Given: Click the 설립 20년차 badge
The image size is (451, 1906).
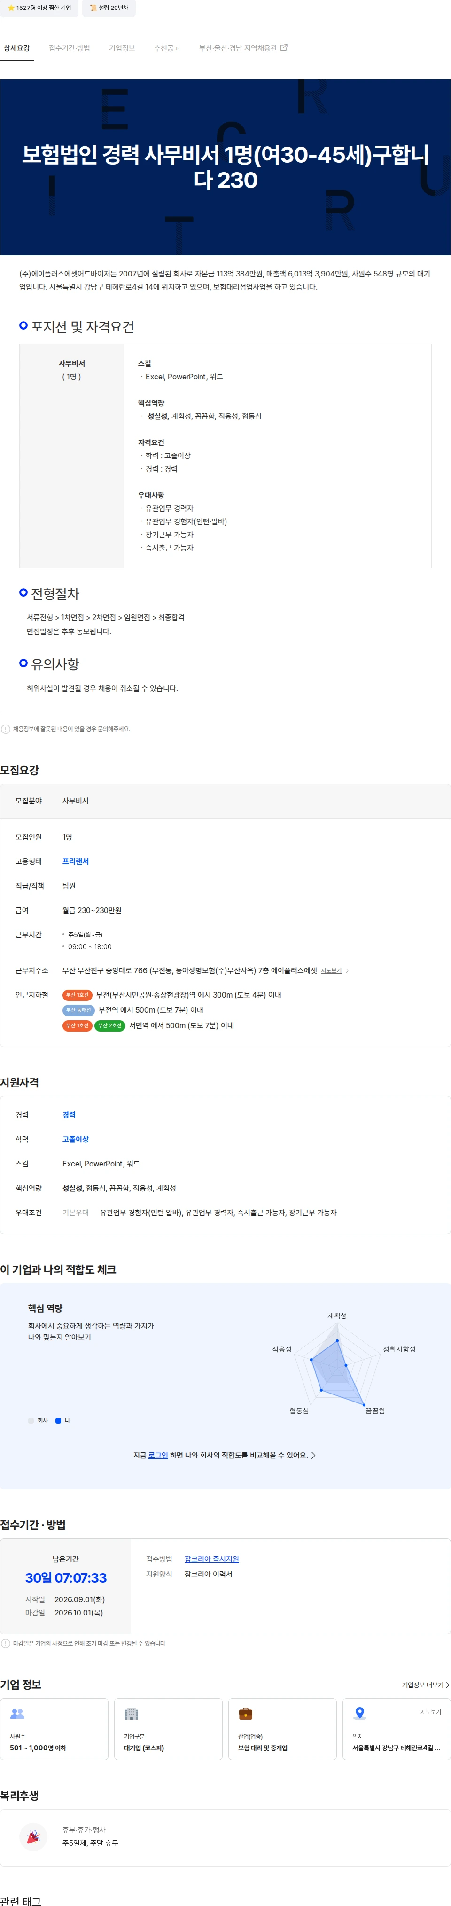Looking at the screenshot, I should (109, 8).
